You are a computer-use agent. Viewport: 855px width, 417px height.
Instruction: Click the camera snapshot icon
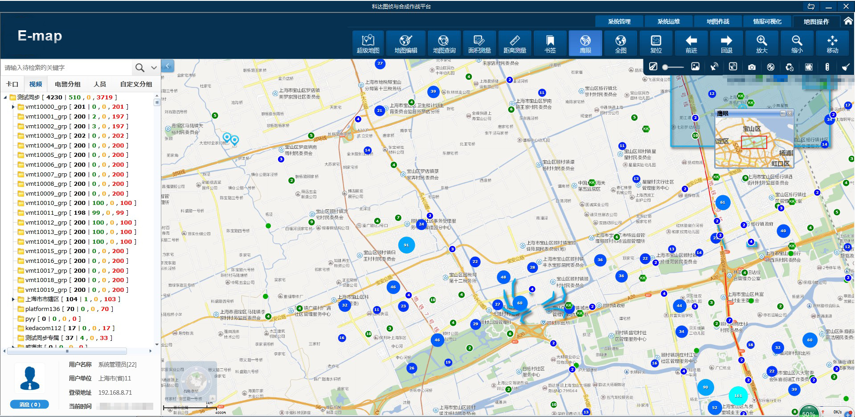[x=752, y=67]
